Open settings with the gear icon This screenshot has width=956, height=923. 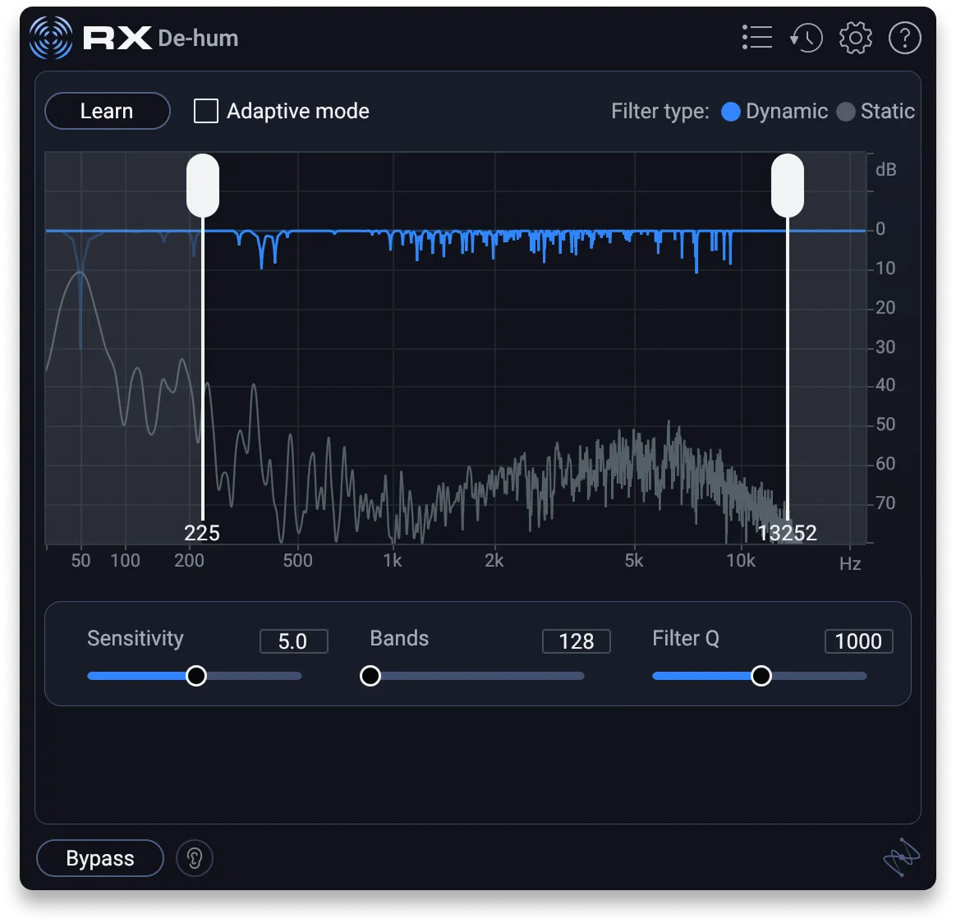(x=855, y=38)
